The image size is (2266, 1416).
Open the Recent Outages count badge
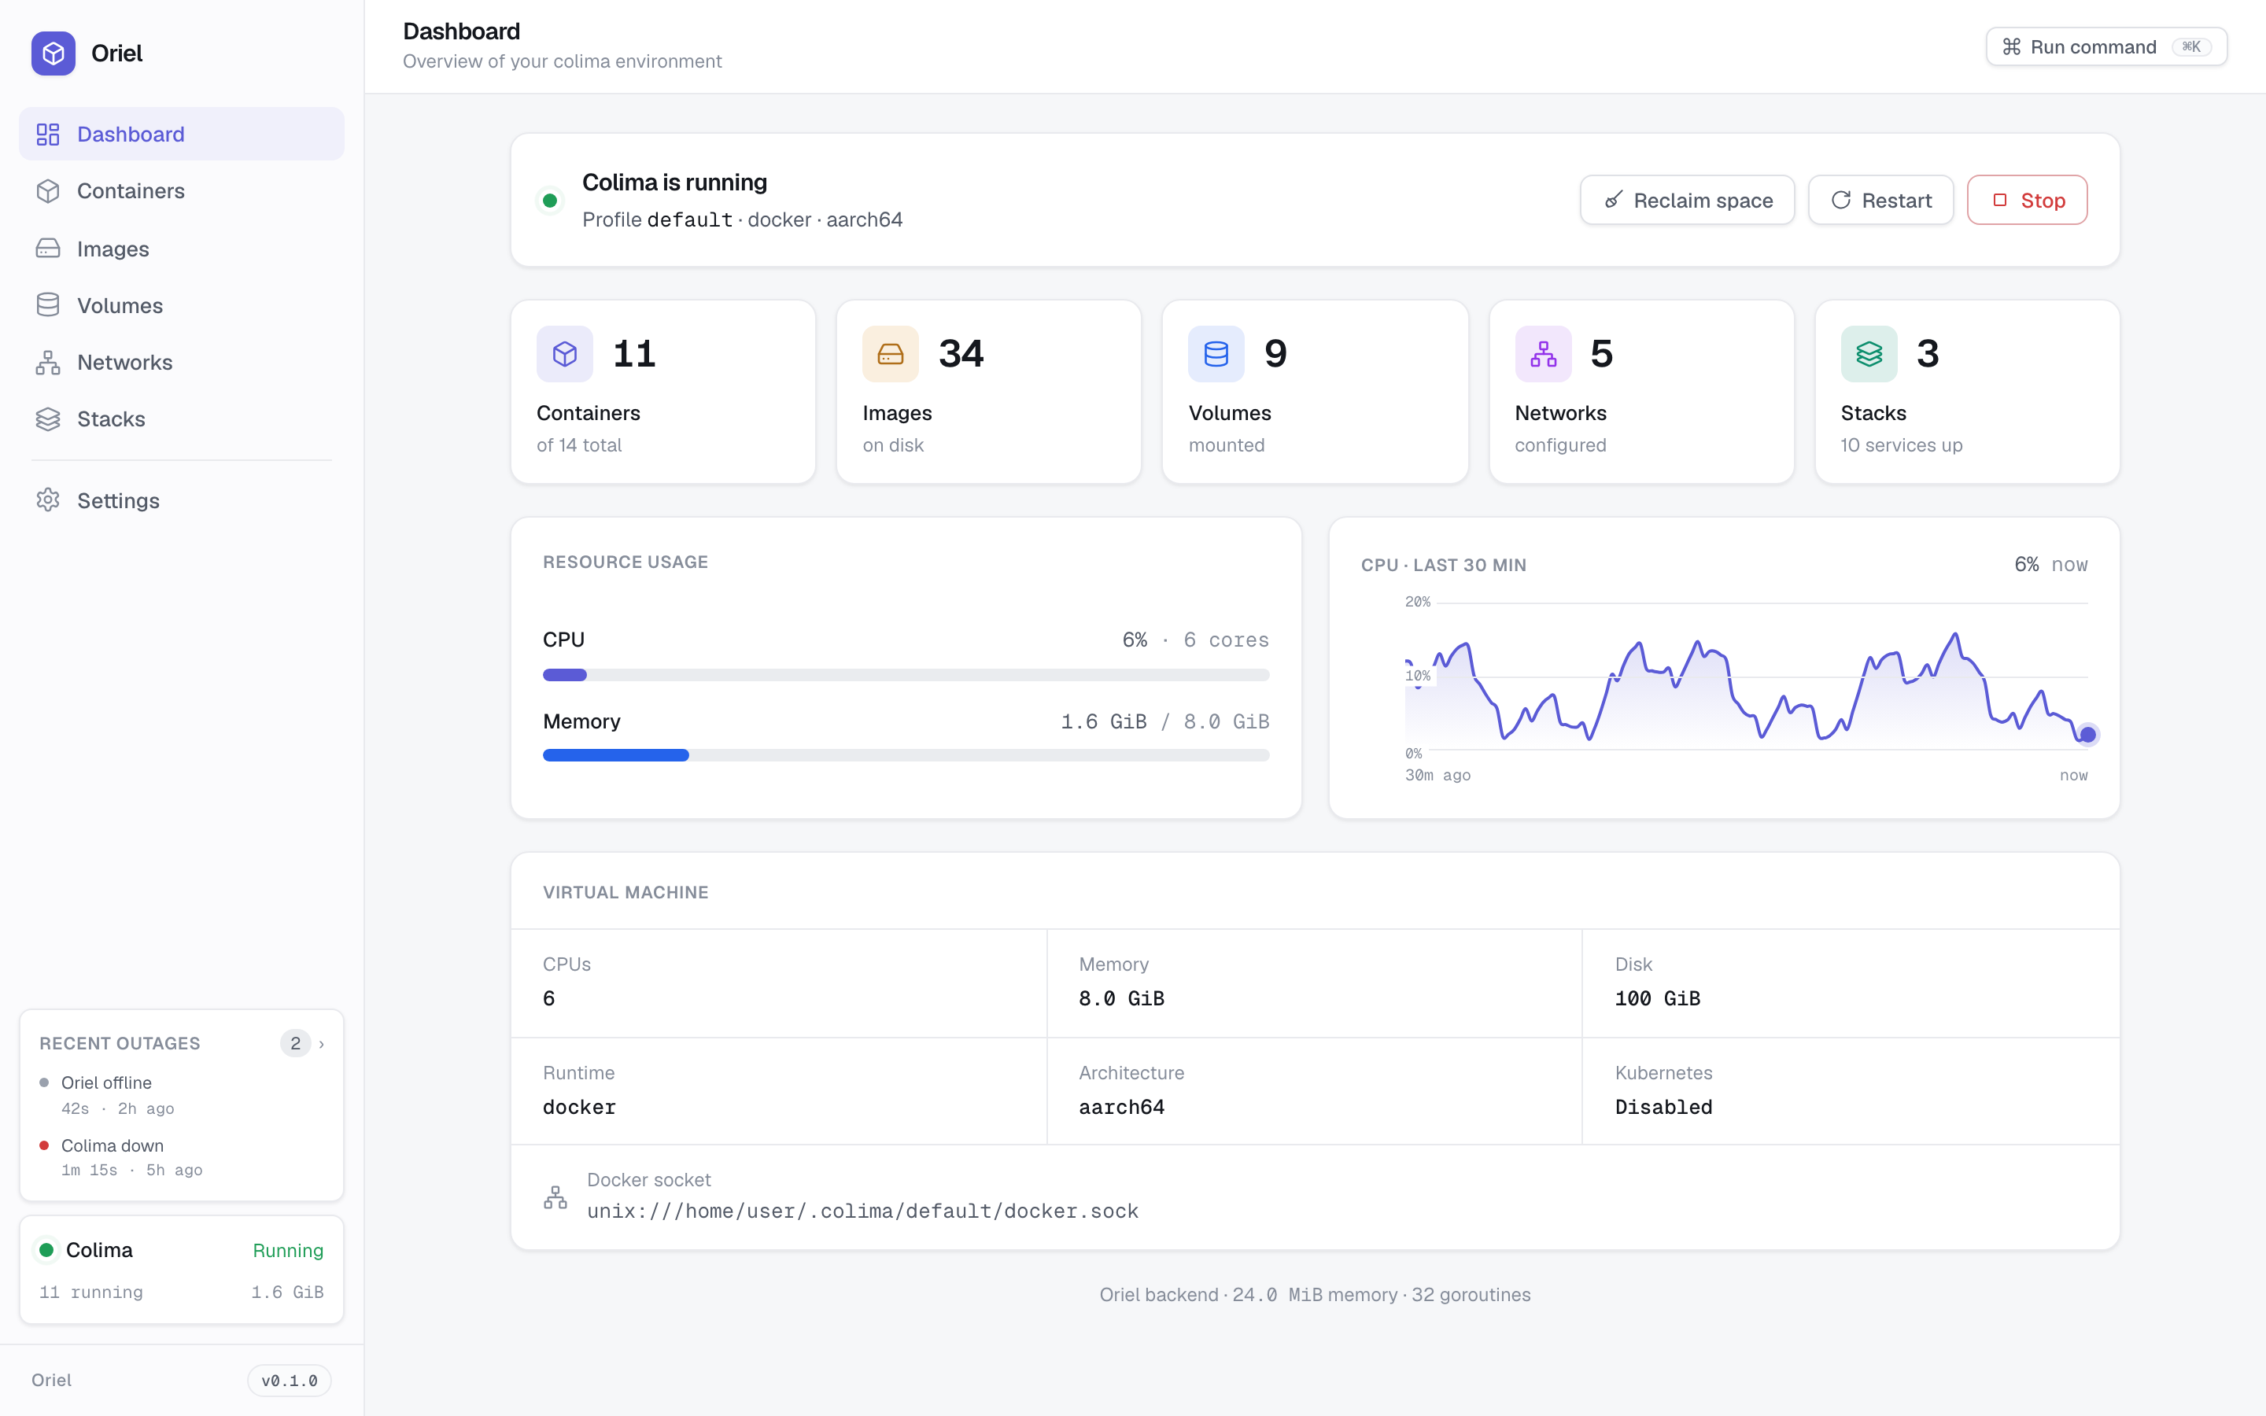[295, 1043]
